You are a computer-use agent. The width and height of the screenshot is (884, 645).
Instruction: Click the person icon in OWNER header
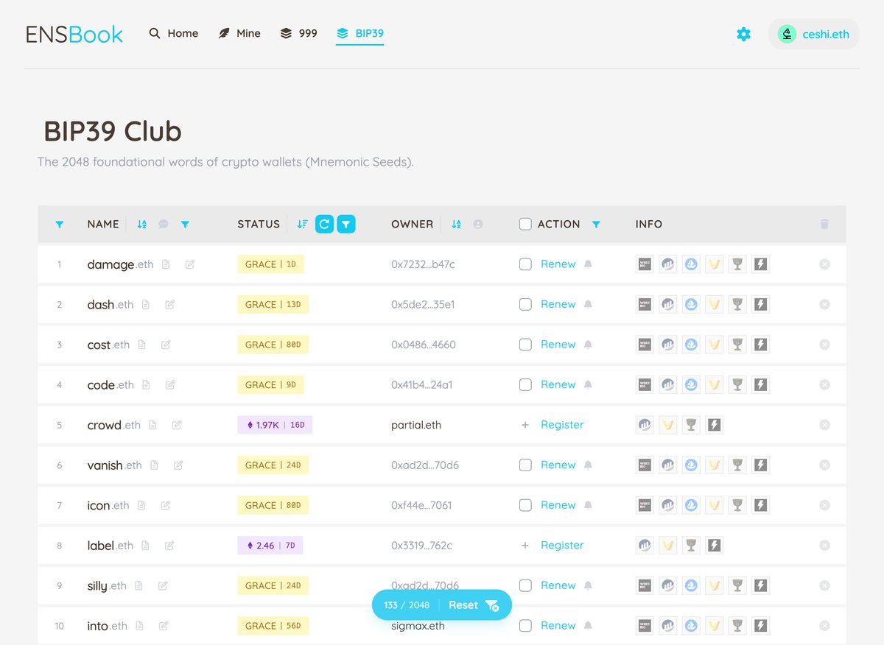click(x=478, y=225)
